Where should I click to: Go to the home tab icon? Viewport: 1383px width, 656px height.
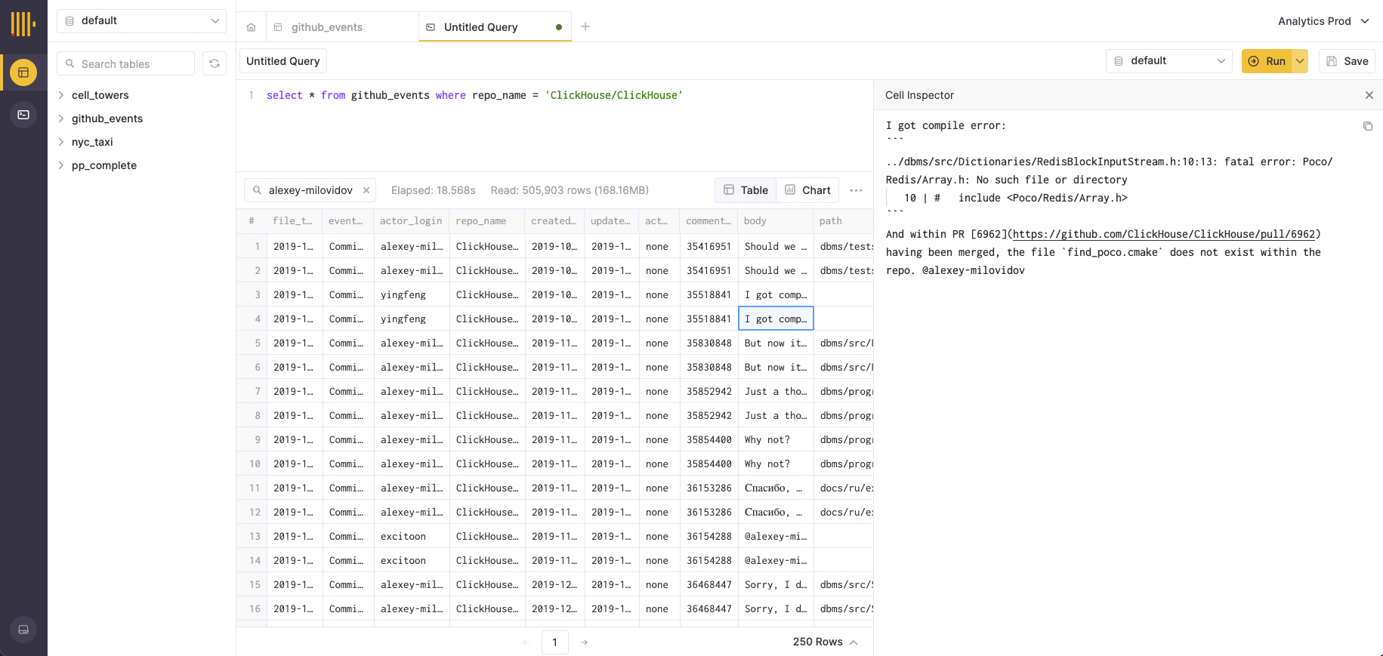click(x=252, y=27)
